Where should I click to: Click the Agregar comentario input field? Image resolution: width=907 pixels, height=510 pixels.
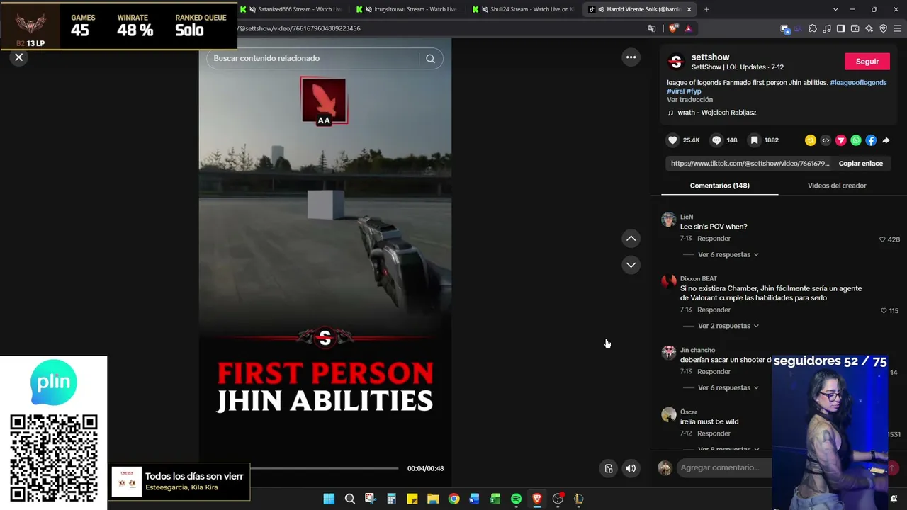coord(723,468)
